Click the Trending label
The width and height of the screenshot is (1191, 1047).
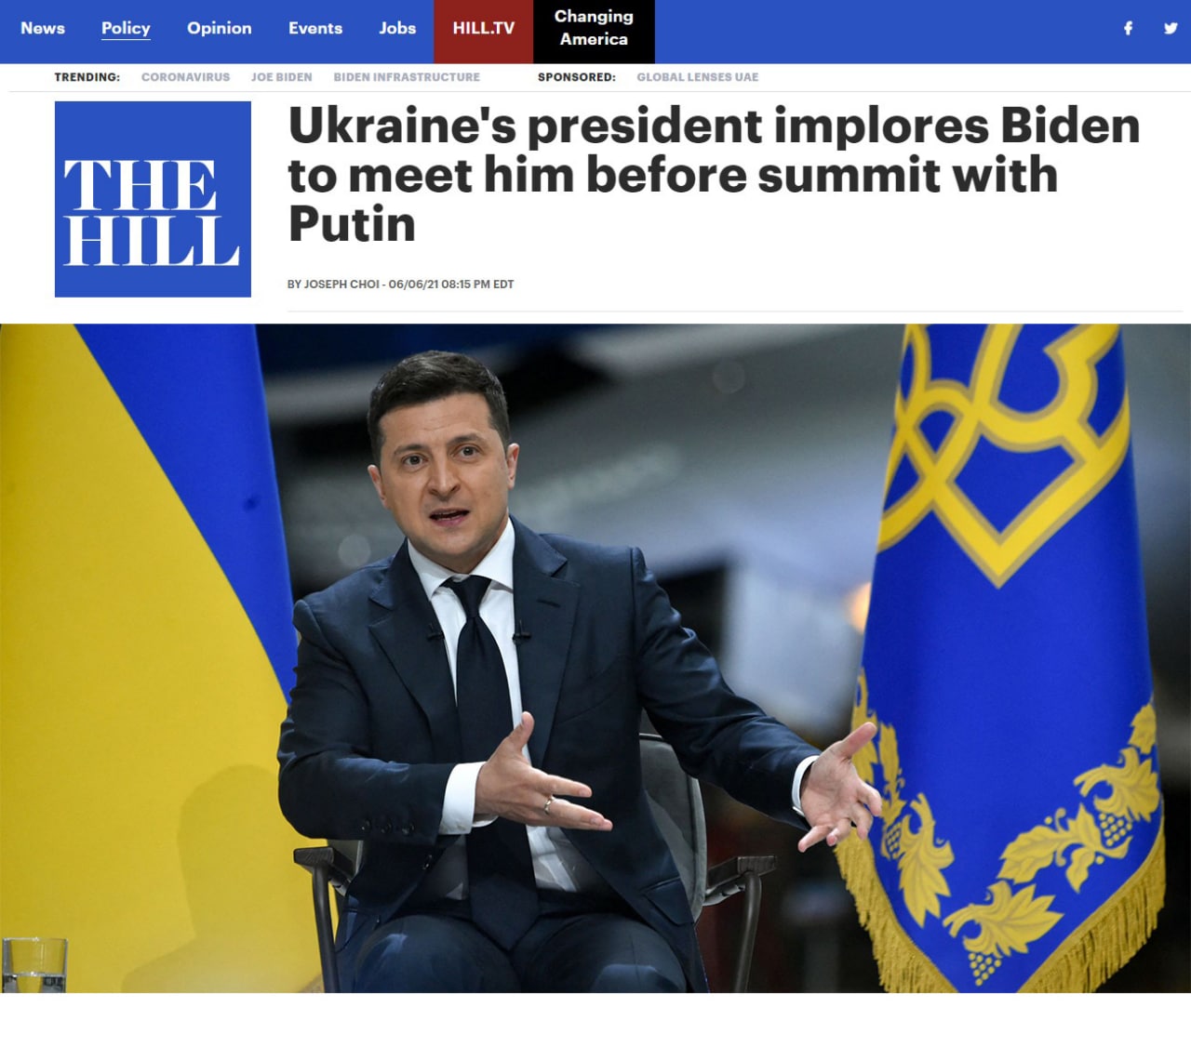coord(87,77)
